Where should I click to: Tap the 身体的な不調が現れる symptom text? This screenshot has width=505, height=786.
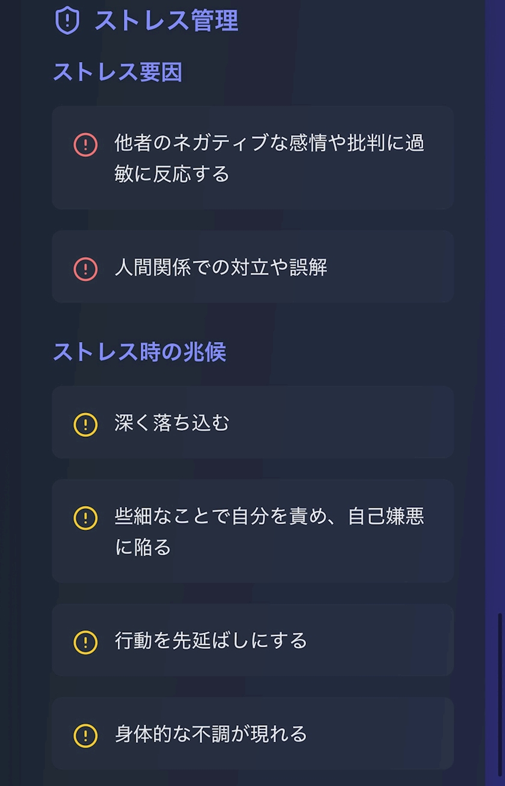tap(211, 734)
